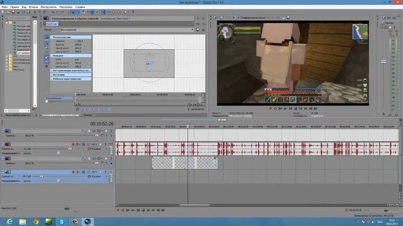Expand the Источник section
403x226 pixels.
point(71,75)
